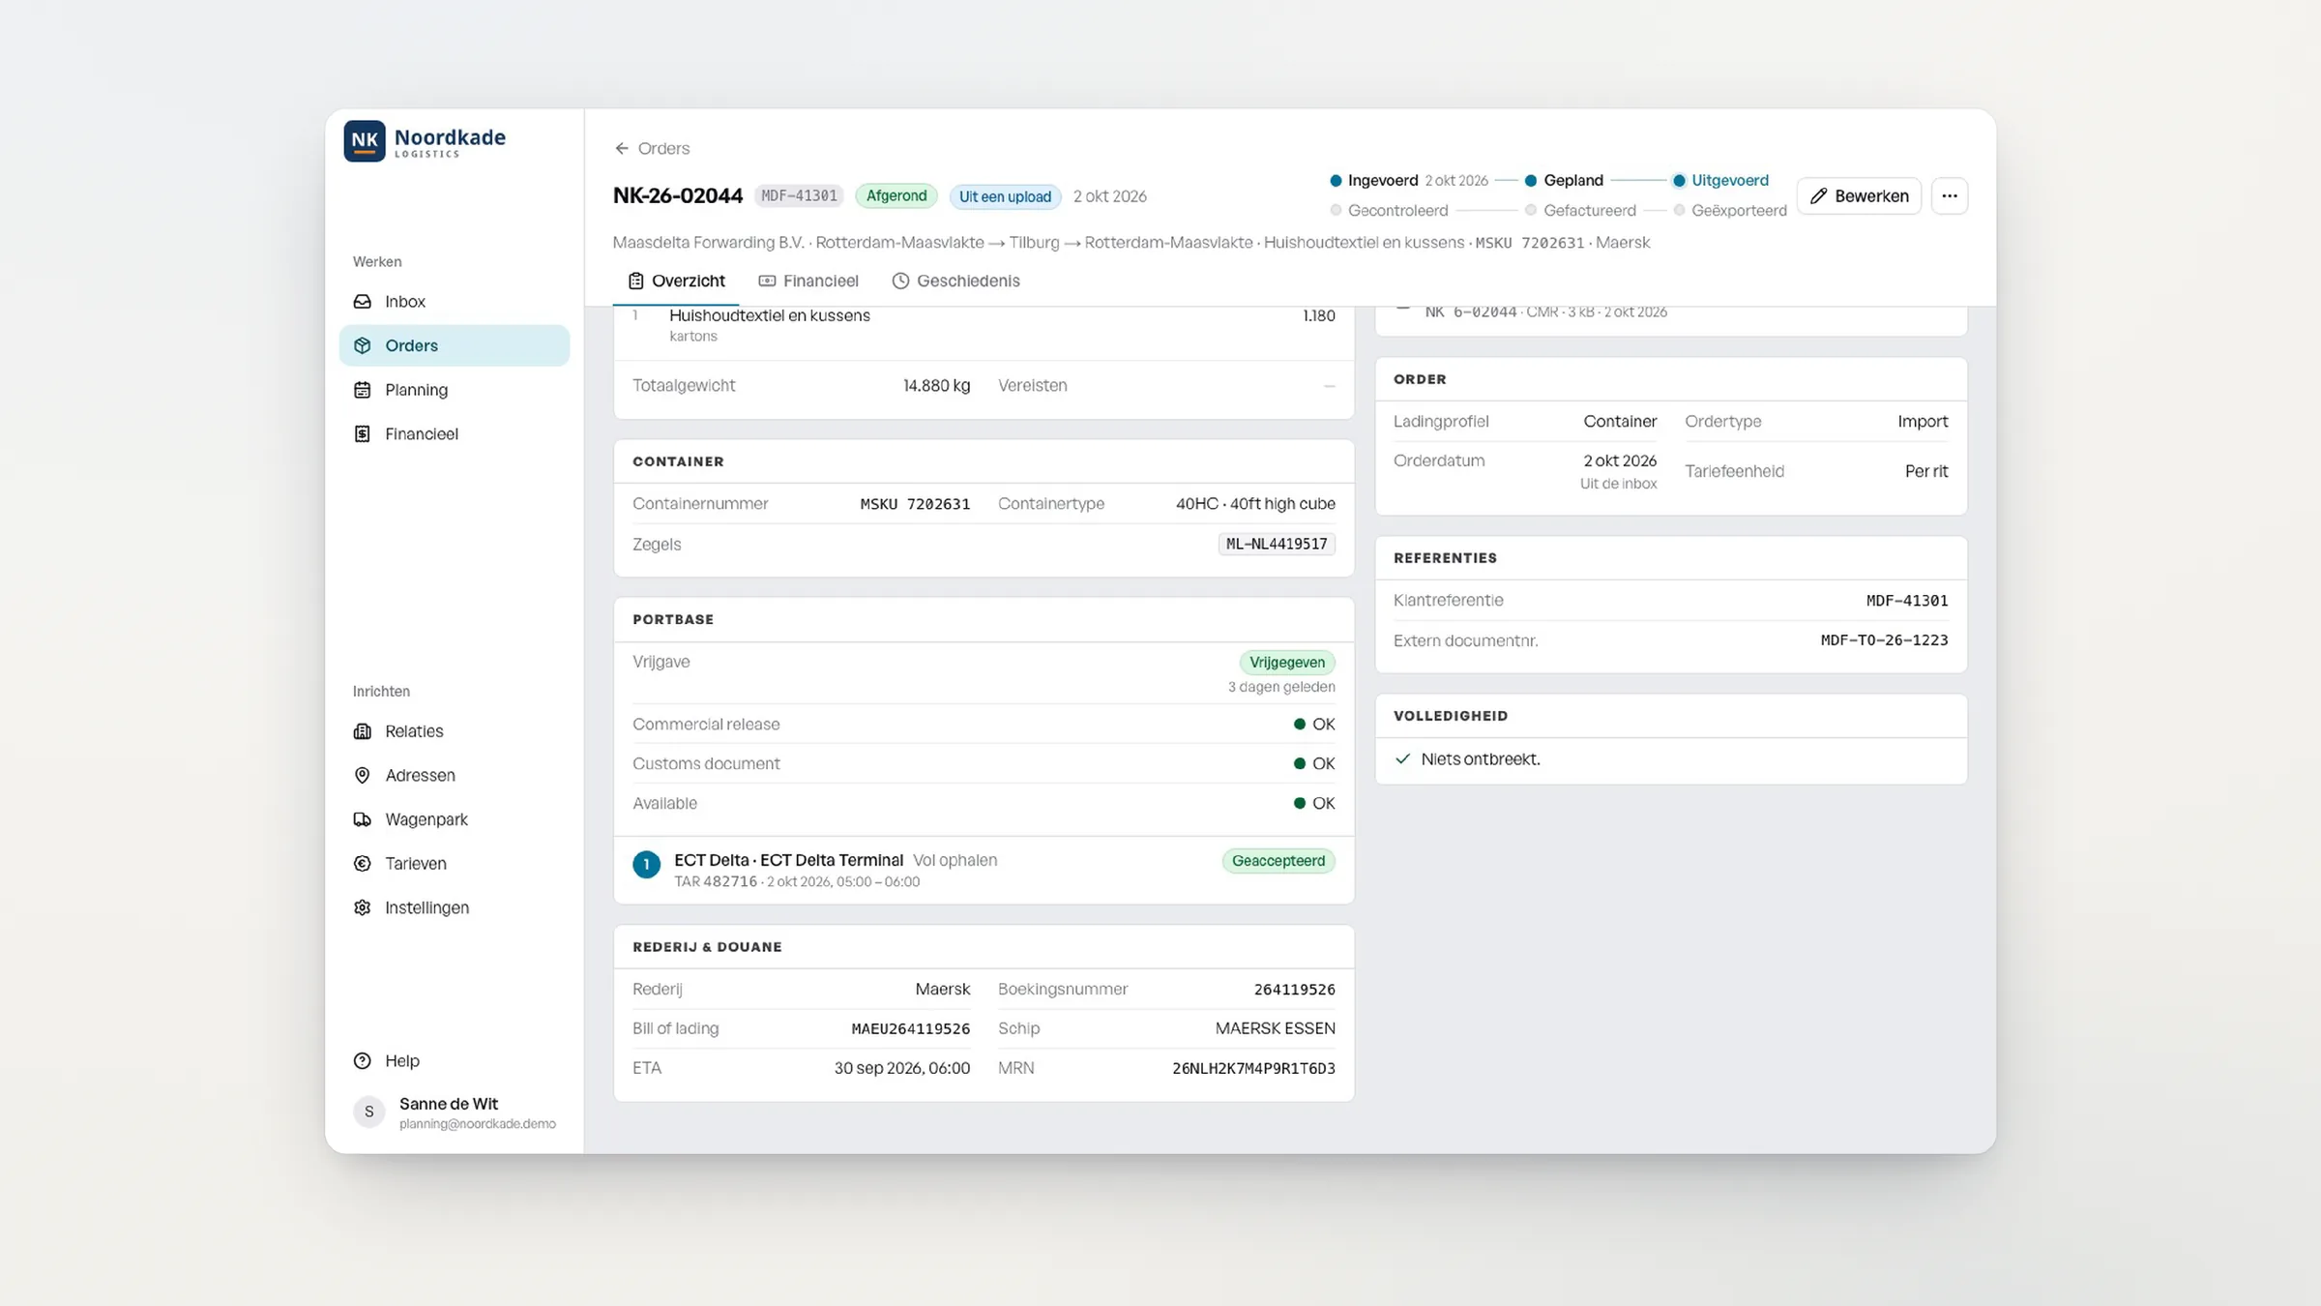Switch to the Geschiedenis tab
Screen dimensions: 2321x1306
[955, 282]
